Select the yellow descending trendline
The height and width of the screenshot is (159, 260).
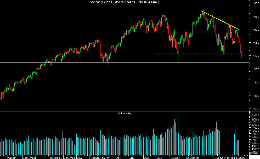(220, 20)
